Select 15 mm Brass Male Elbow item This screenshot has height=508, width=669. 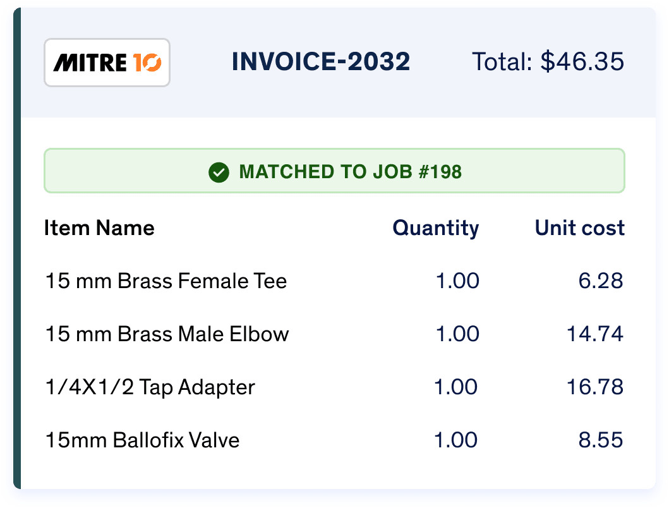[x=167, y=334]
